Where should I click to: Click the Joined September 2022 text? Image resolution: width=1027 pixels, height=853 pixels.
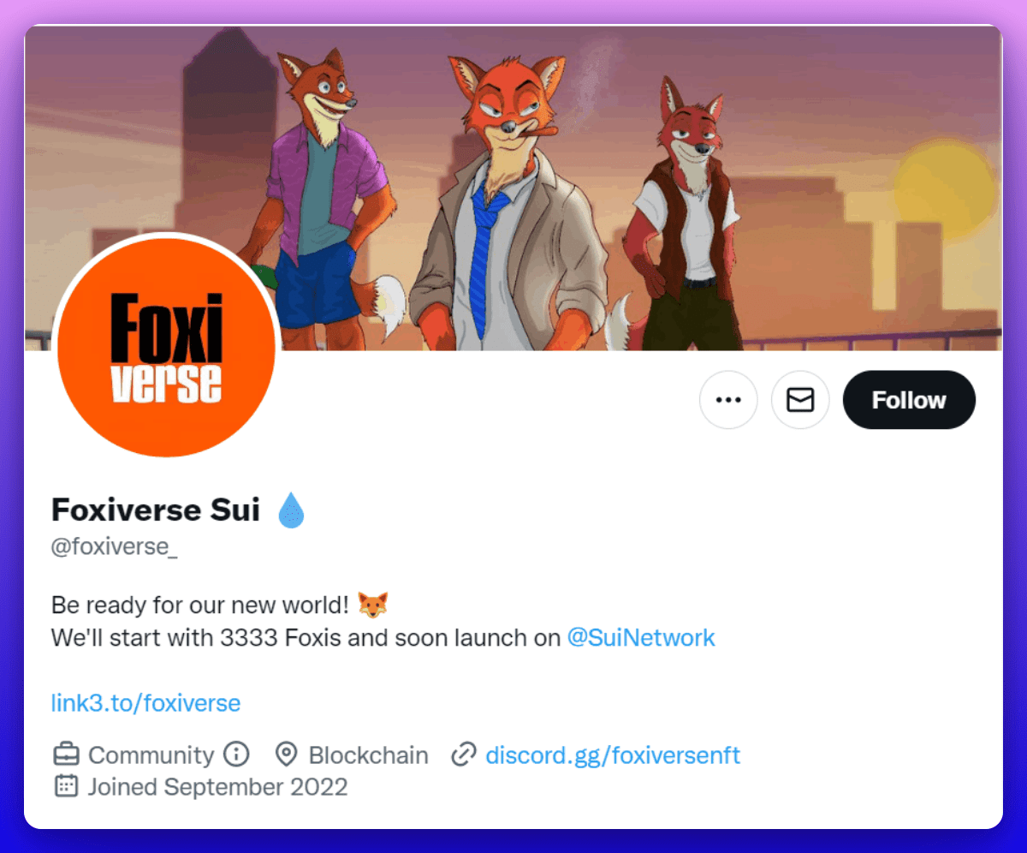click(x=218, y=786)
